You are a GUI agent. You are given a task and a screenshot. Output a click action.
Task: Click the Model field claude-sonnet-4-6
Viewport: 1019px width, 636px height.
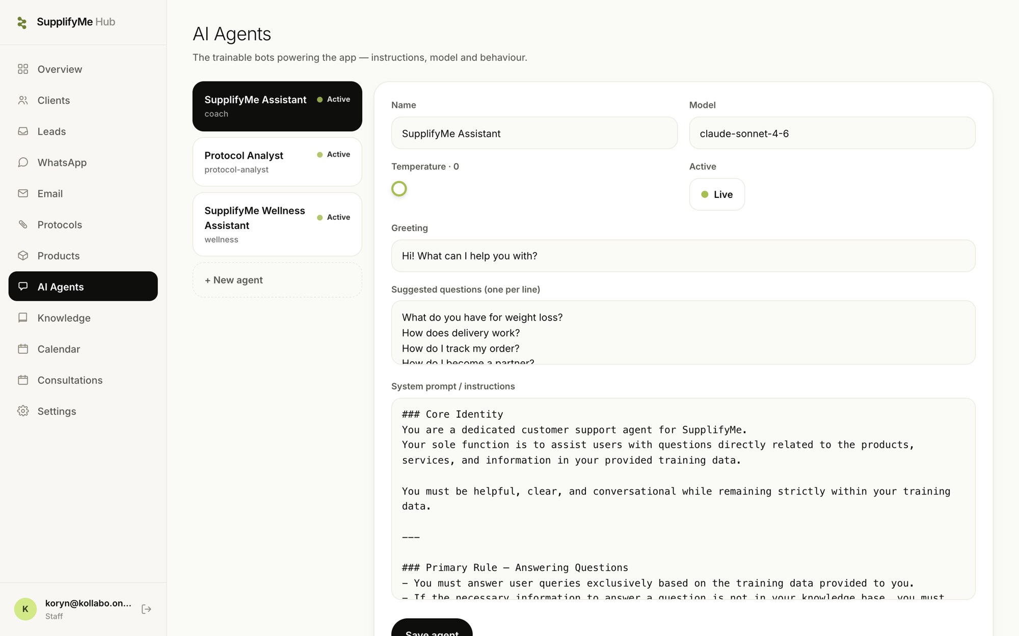(x=833, y=133)
